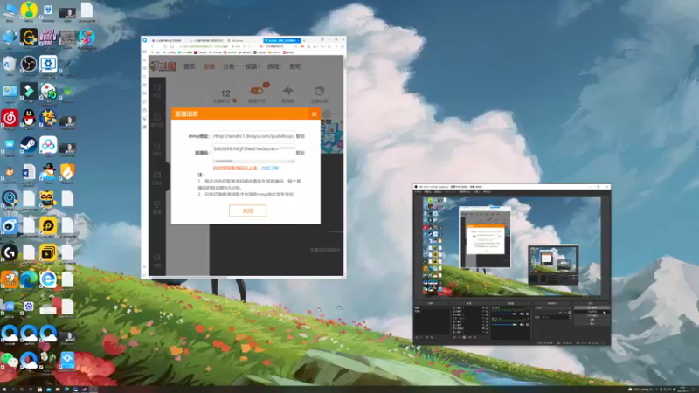Mute the desktop audio speaker in OBS mixer
The image size is (699, 393).
click(x=522, y=314)
